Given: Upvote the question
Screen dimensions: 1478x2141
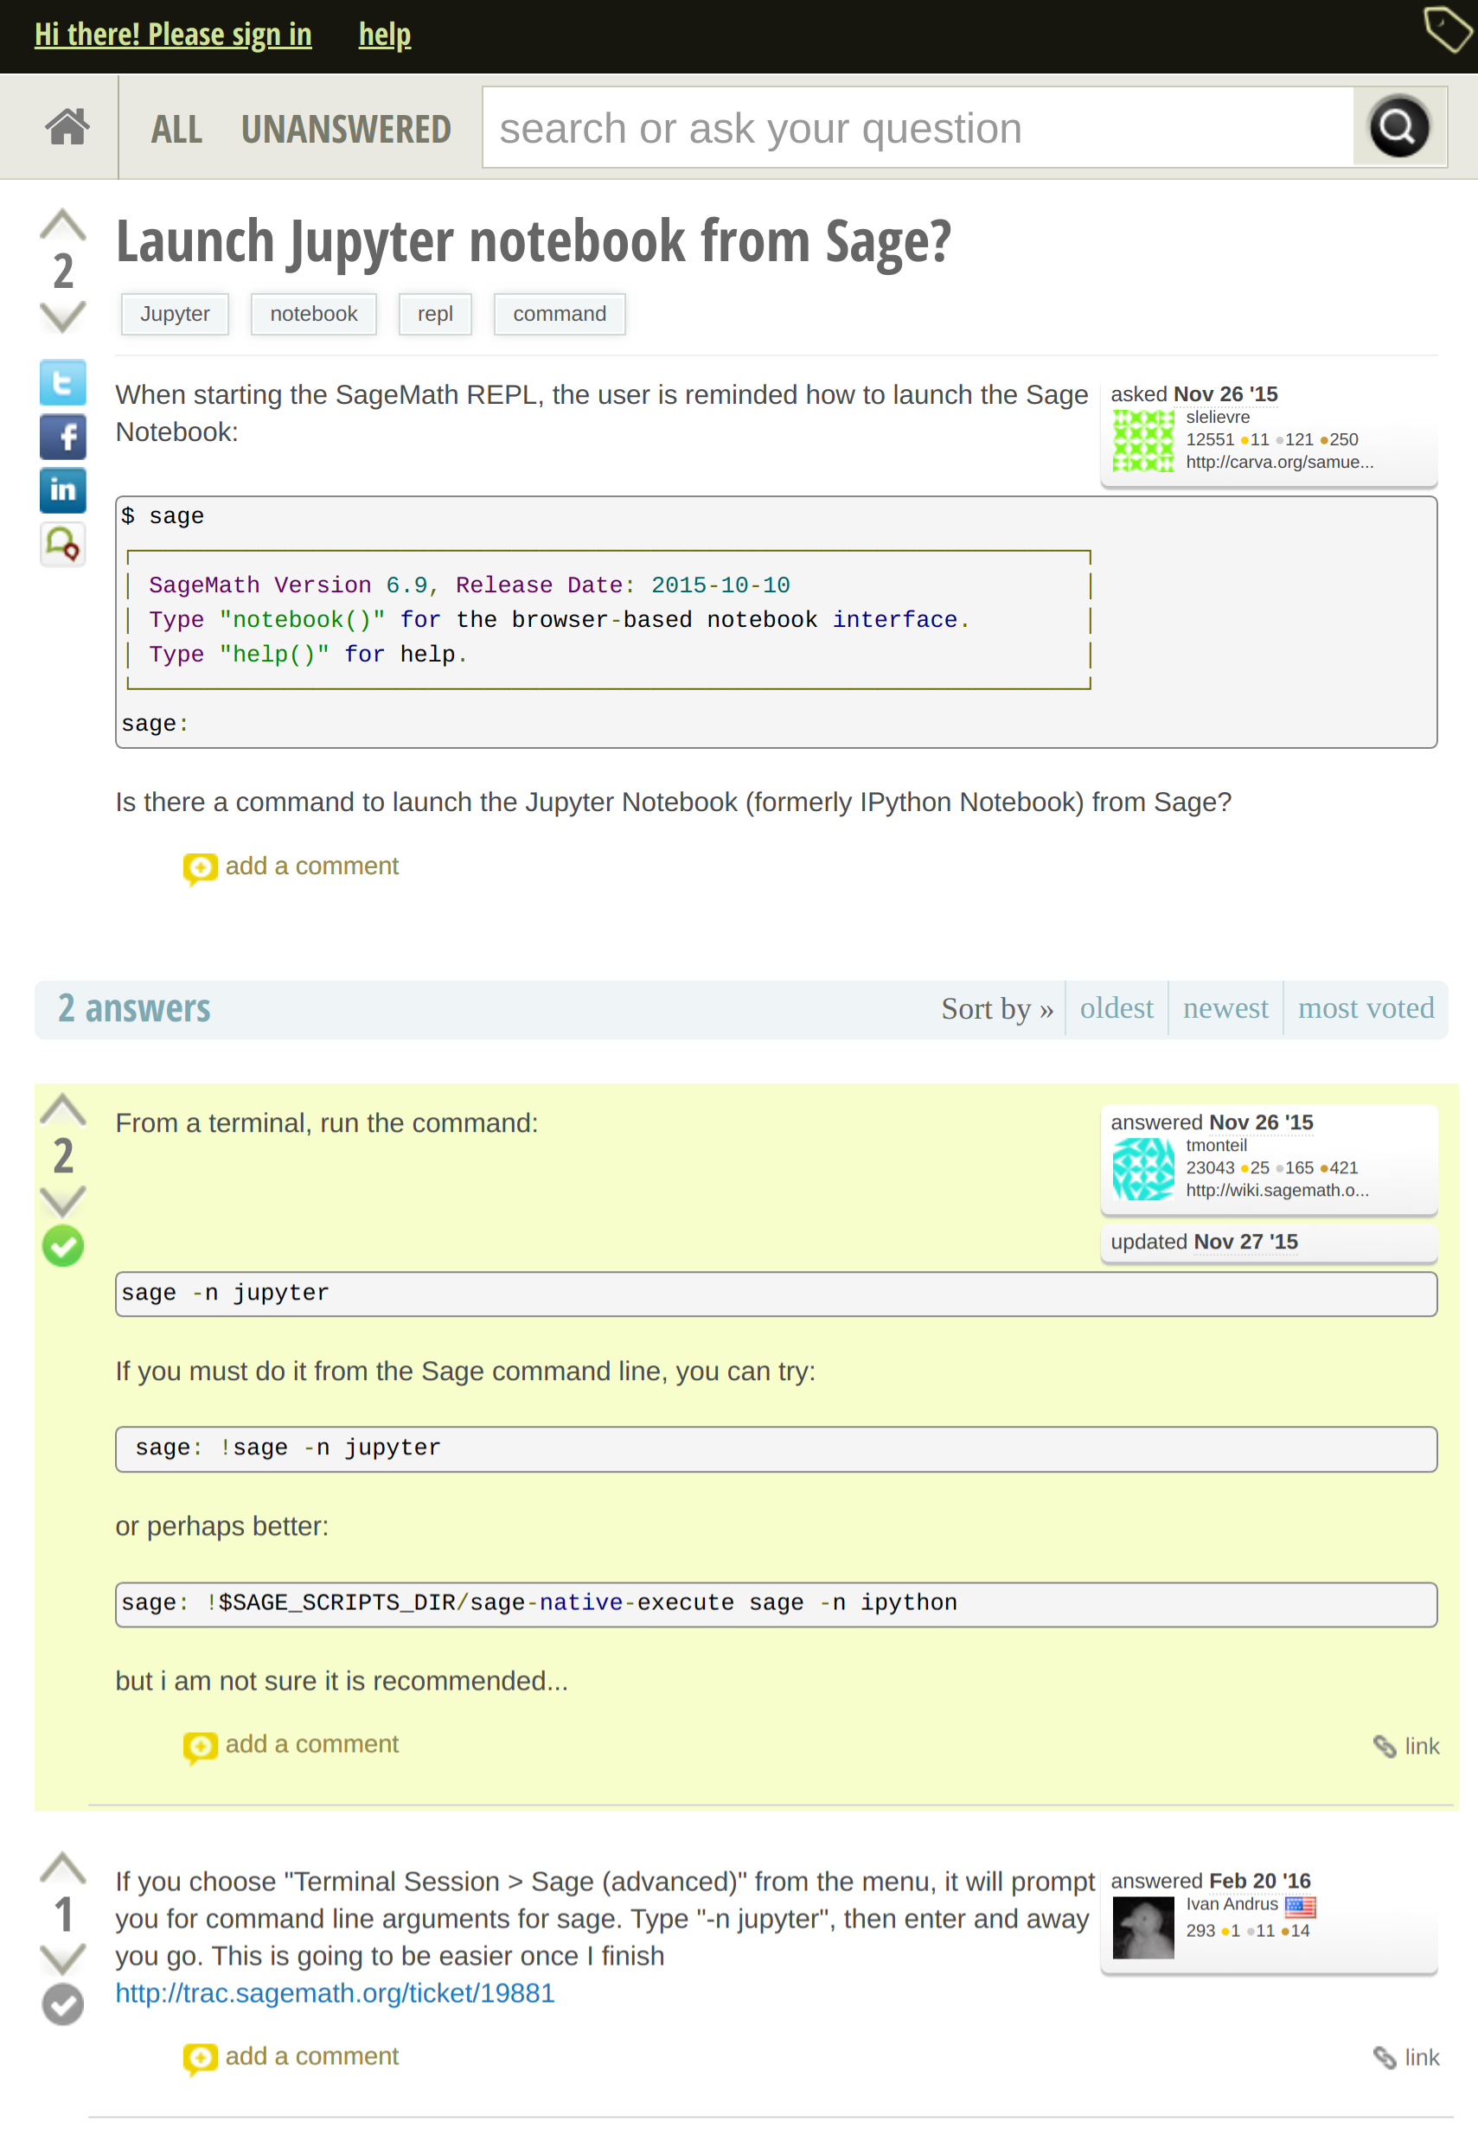Looking at the screenshot, I should coord(61,222).
